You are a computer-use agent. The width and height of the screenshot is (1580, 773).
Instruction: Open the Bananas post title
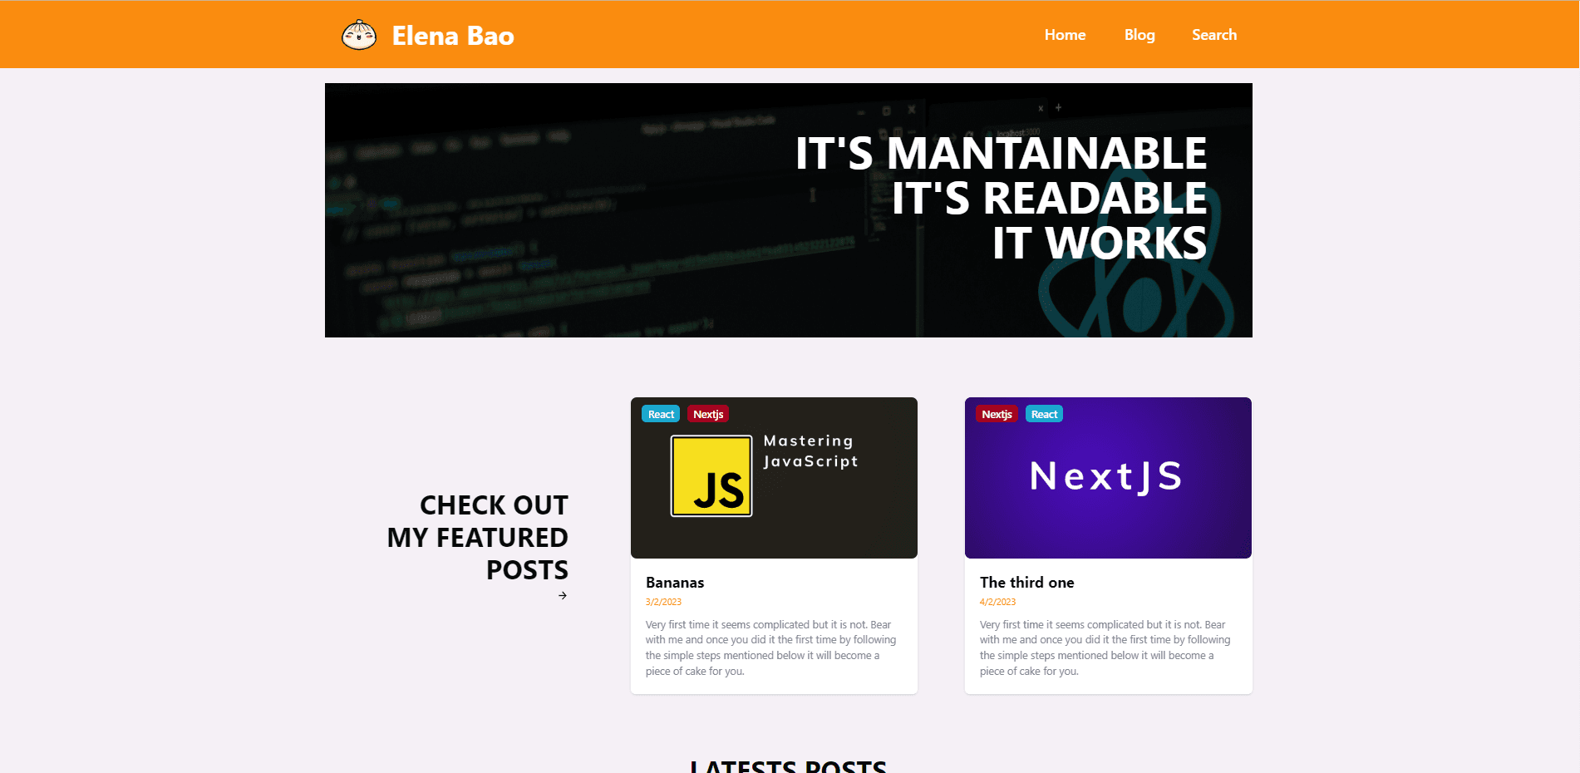point(675,583)
